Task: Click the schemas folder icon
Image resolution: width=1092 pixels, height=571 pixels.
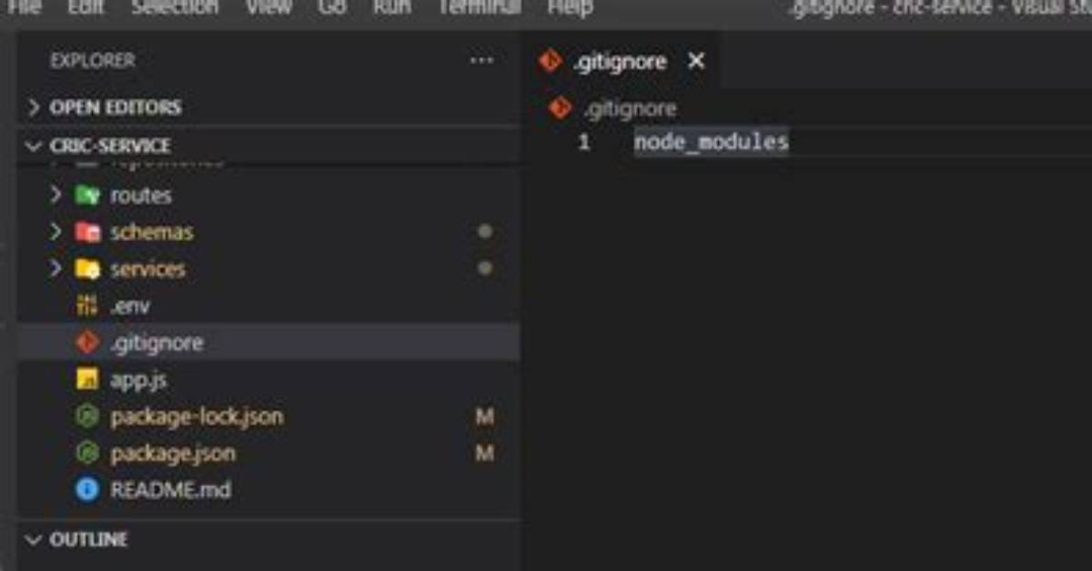Action: [87, 232]
